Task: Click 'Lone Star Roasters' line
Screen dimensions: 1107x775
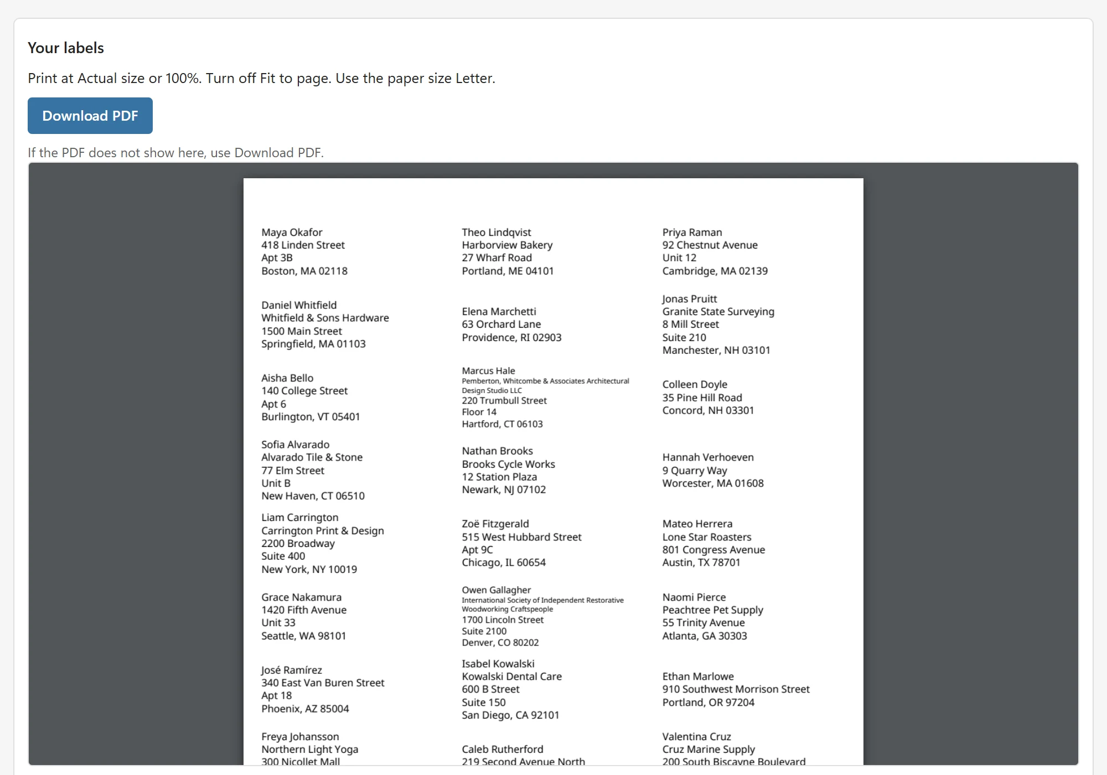Action: 707,537
